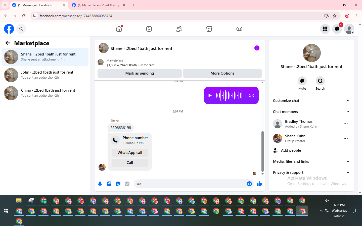Open the notifications bell
Screen dimensions: 362x226
337,29
